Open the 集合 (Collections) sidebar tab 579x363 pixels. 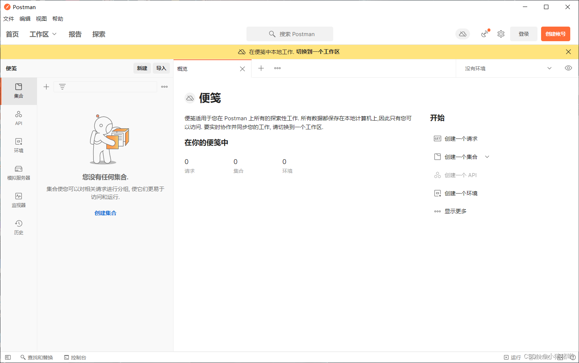(19, 91)
